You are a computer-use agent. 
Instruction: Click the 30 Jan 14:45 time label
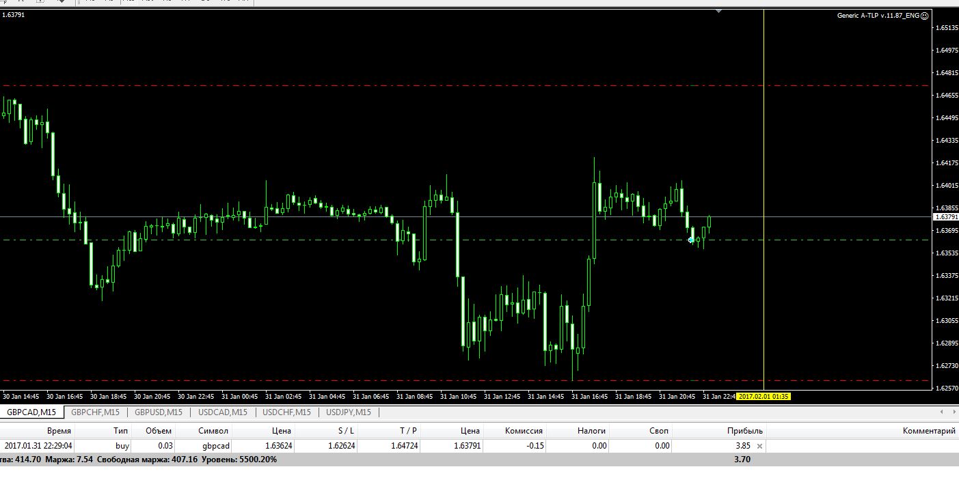click(21, 396)
